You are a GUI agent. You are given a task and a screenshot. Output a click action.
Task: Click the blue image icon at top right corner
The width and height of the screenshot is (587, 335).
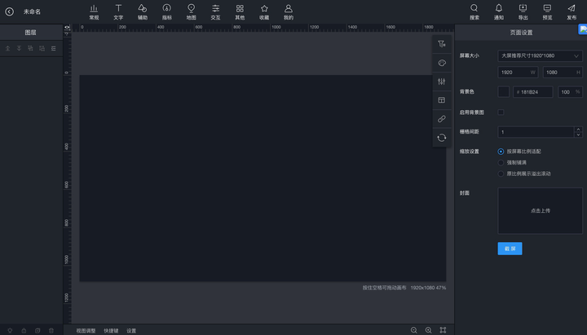(x=583, y=29)
